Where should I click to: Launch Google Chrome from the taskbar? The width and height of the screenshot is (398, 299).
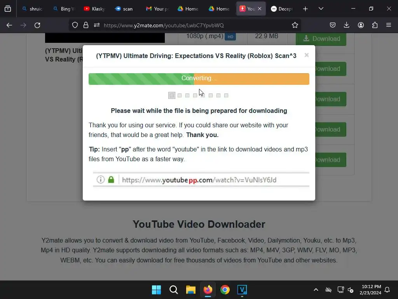point(225,290)
